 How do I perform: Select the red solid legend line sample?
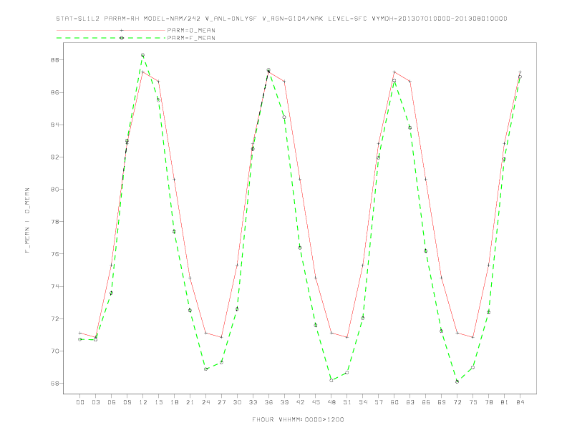(x=111, y=30)
